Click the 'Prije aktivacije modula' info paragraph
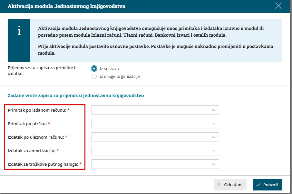 [155, 50]
